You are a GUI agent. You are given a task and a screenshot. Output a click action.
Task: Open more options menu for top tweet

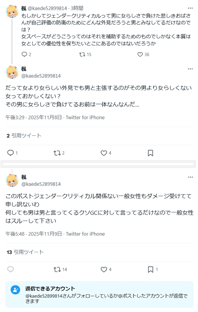click(190, 8)
